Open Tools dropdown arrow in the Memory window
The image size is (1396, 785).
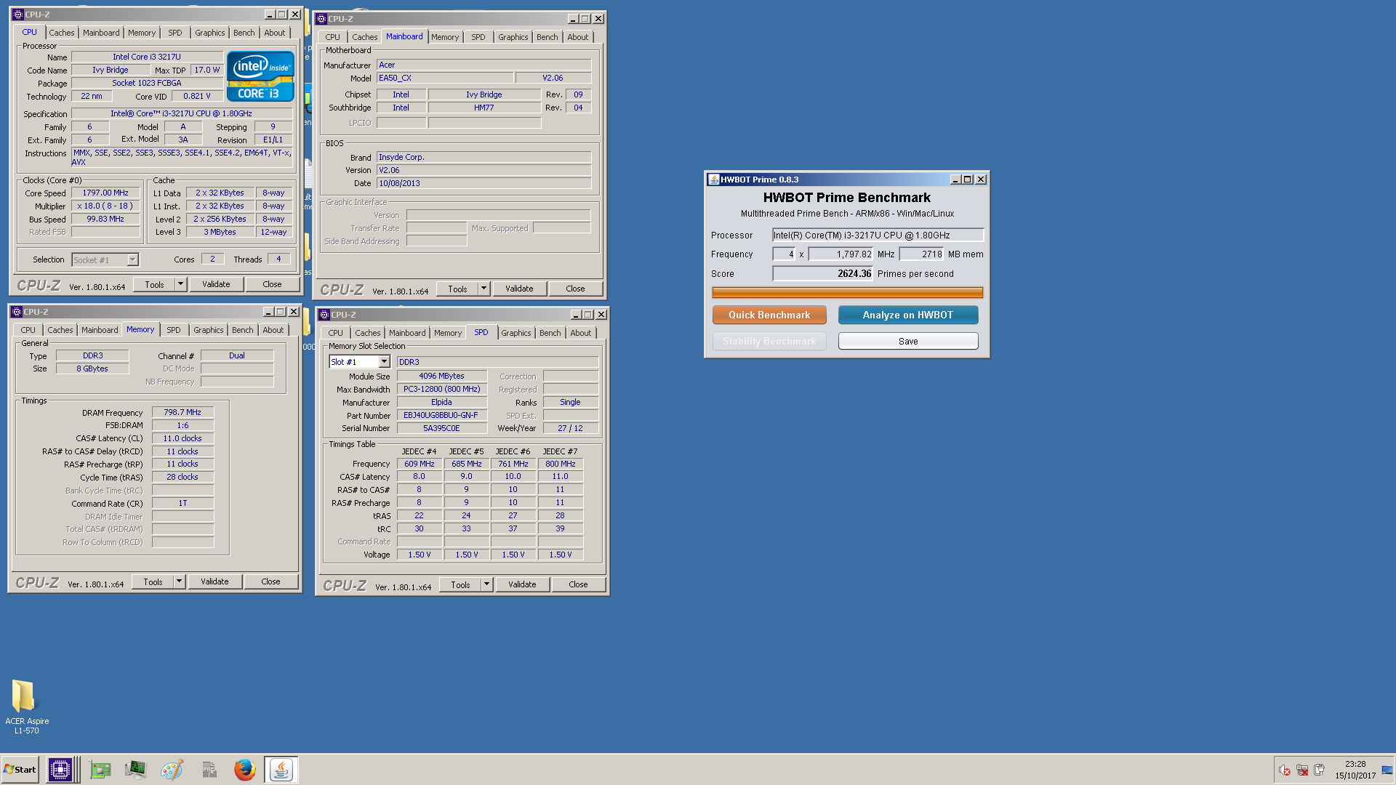(x=180, y=581)
